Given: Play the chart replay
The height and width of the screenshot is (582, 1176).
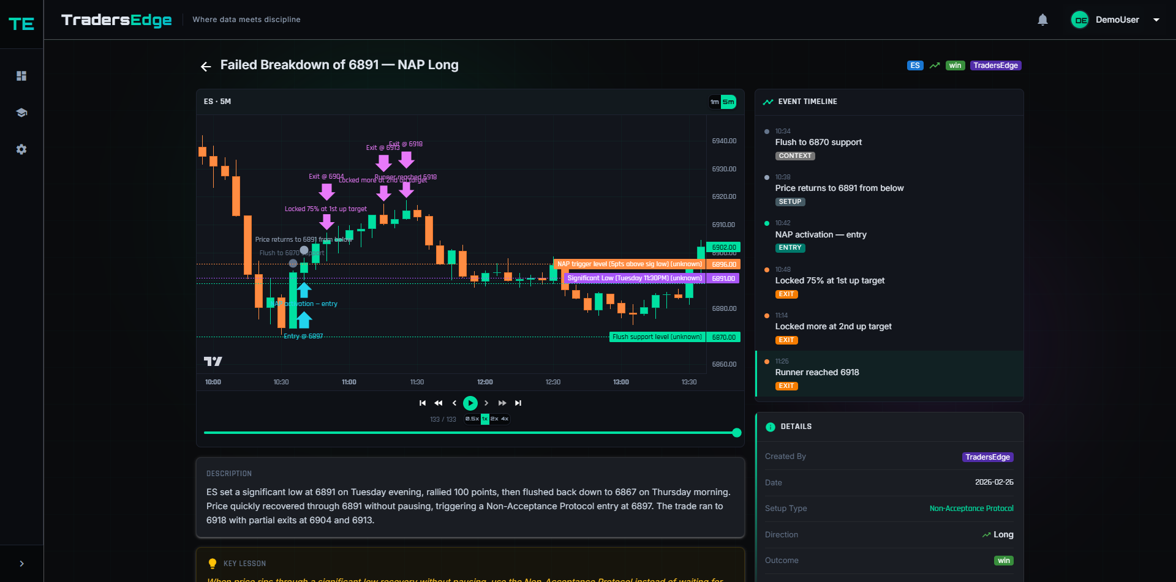Looking at the screenshot, I should click(470, 403).
